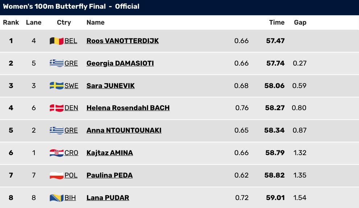Viewport: 359px width, 208px height.
Task: Click the Denmark flag icon
Action: point(56,108)
